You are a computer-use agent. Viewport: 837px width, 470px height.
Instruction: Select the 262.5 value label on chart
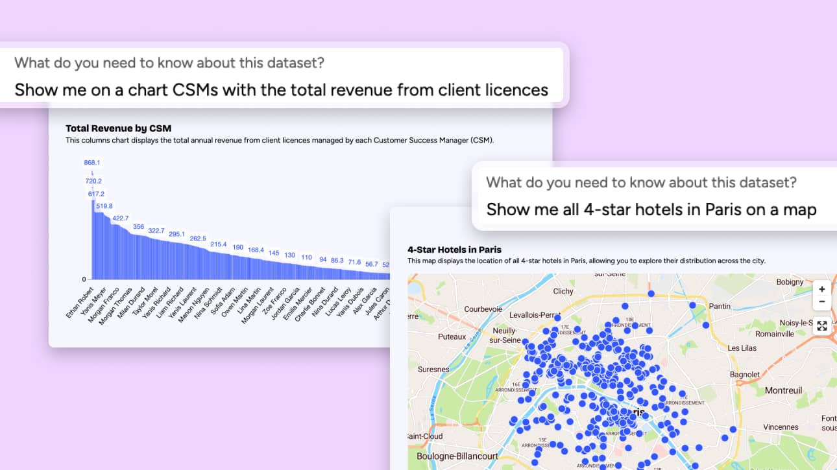coord(198,239)
